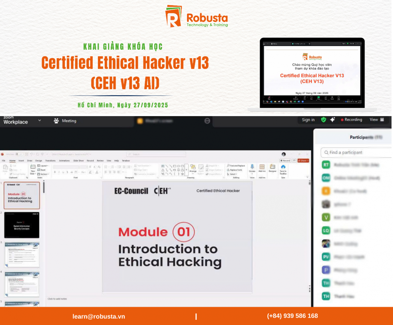Click the red Share button
This screenshot has width=393, height=325.
[x=303, y=161]
